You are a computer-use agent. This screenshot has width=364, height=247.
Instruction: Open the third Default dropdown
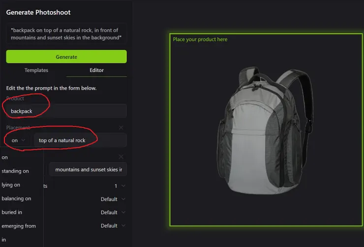(x=113, y=226)
